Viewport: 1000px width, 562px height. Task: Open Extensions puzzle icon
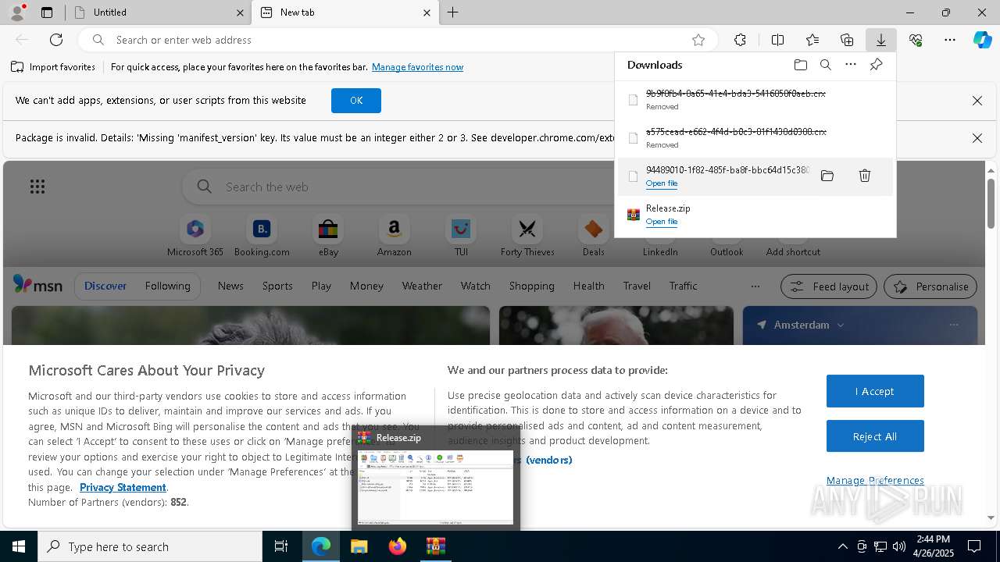(740, 40)
